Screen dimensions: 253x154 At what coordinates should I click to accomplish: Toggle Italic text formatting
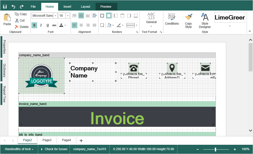[x=41, y=25]
